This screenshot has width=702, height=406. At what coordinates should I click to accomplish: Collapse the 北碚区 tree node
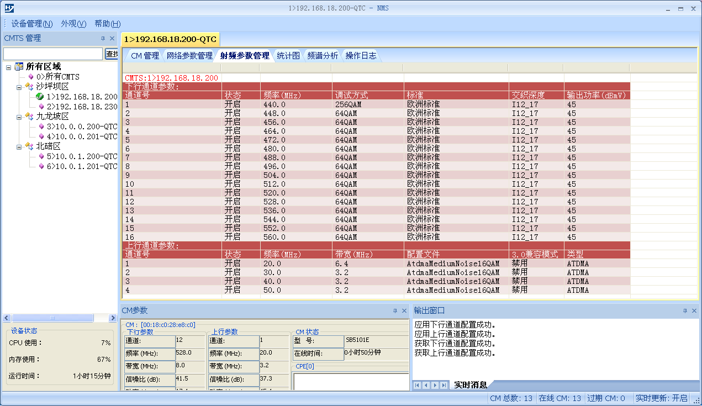pos(19,146)
